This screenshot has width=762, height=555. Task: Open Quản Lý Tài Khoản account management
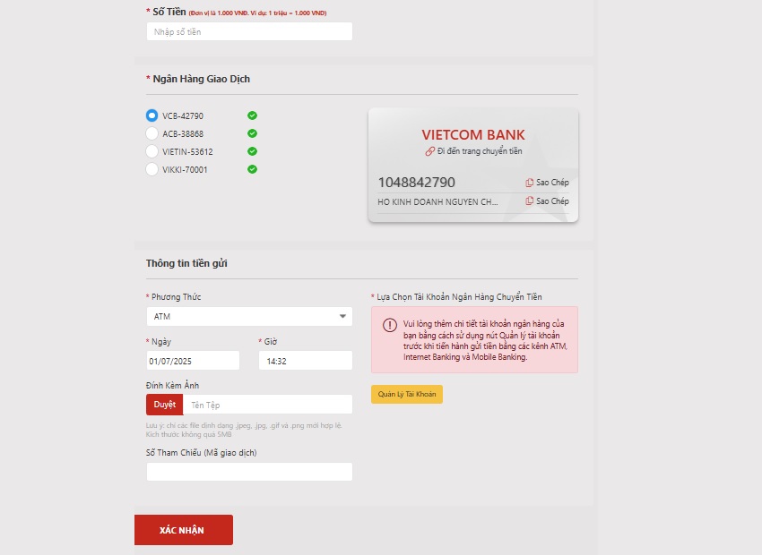[407, 394]
